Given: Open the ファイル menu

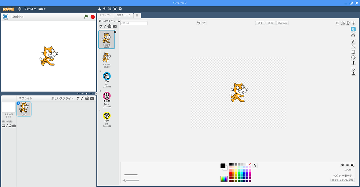Looking at the screenshot, I should [30, 9].
